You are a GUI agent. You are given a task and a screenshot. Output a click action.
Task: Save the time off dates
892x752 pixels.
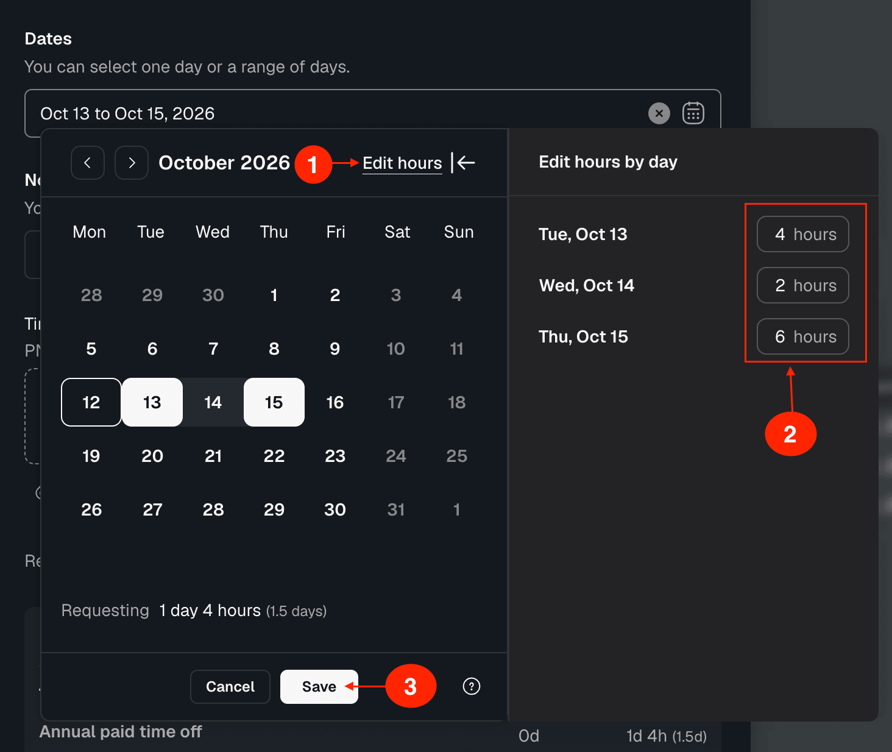pos(319,687)
